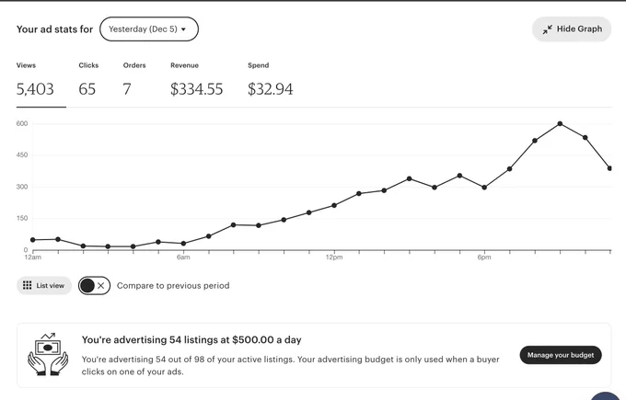Click the Hide Graph button
Image resolution: width=626 pixels, height=400 pixels.
572,29
